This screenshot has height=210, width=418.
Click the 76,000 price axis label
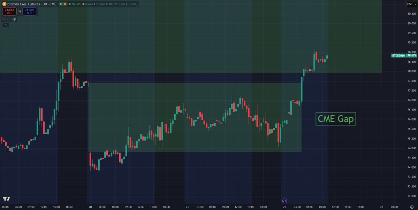[x=412, y=119]
